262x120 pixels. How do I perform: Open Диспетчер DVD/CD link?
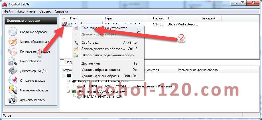pyautogui.click(x=34, y=71)
